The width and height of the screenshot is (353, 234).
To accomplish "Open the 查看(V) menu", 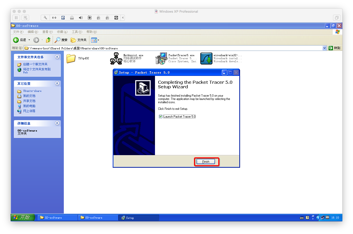I will pyautogui.click(x=48, y=32).
